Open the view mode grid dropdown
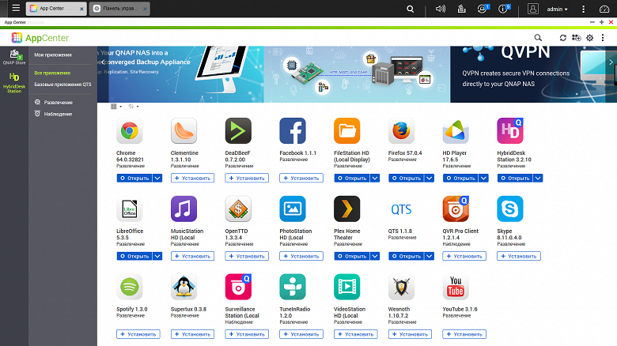 coord(116,107)
